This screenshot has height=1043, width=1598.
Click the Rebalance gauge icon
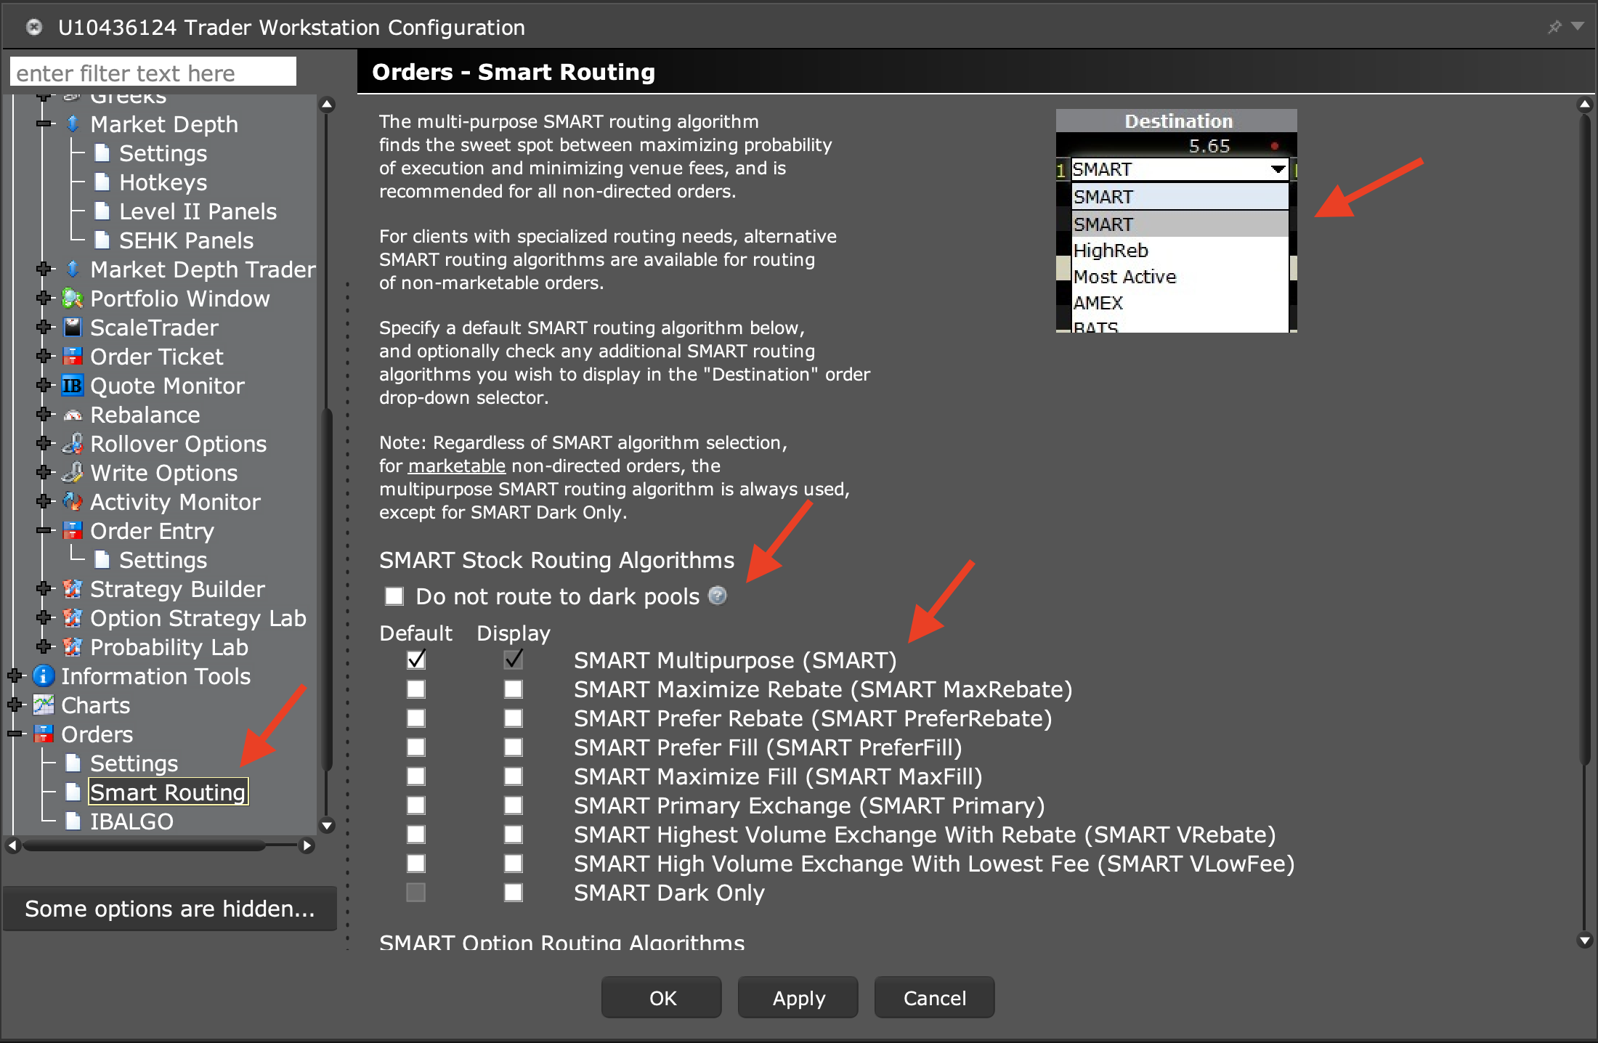(72, 415)
